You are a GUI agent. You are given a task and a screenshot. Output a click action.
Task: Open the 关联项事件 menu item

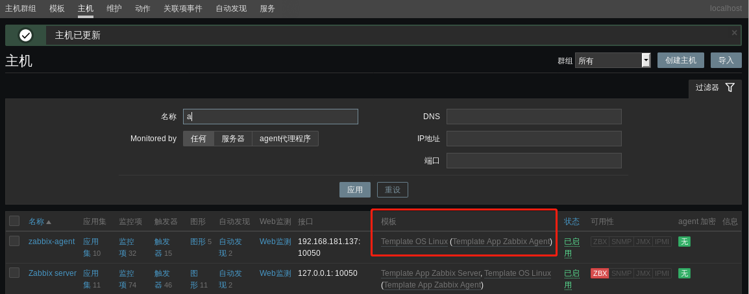[x=183, y=8]
